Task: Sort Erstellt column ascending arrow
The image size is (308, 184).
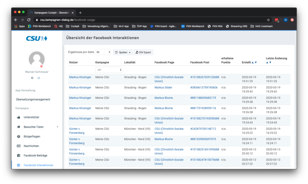Action: tap(253, 62)
